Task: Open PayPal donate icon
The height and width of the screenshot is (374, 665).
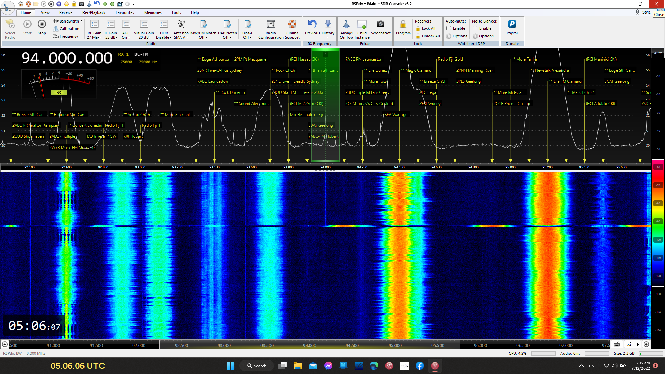Action: tap(512, 24)
